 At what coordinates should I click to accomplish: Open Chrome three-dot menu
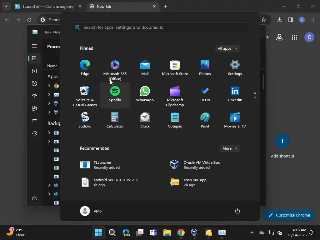pyautogui.click(x=313, y=20)
